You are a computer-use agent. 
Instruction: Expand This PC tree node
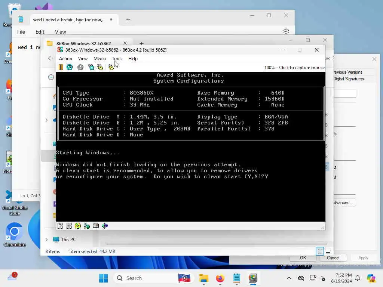point(46,240)
